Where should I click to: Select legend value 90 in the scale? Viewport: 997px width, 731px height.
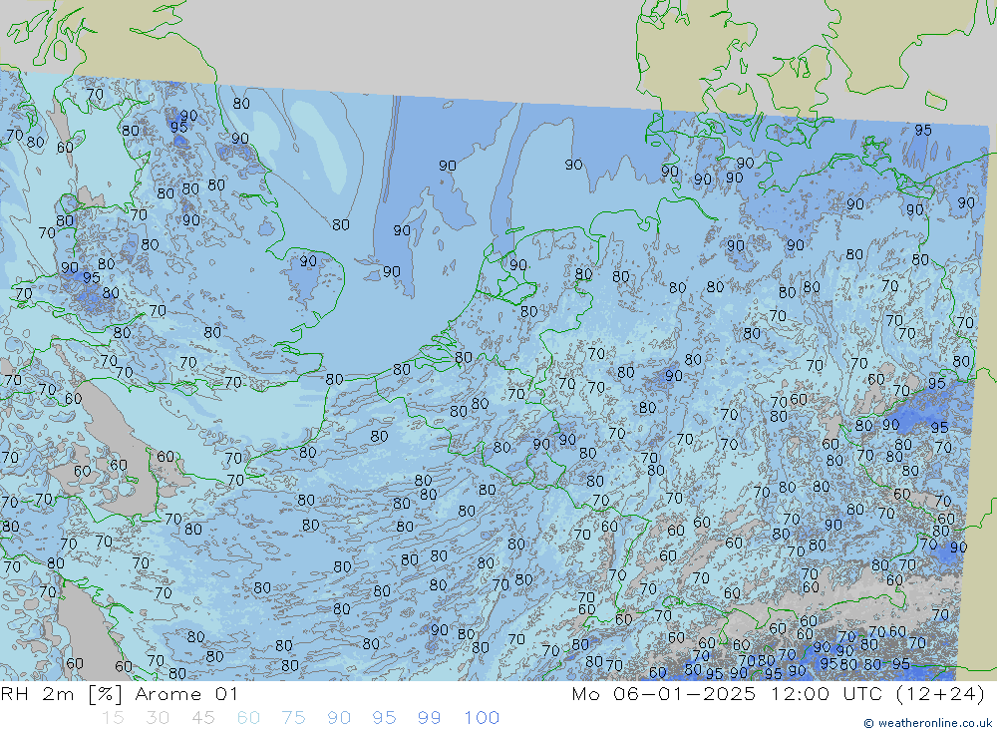339,718
